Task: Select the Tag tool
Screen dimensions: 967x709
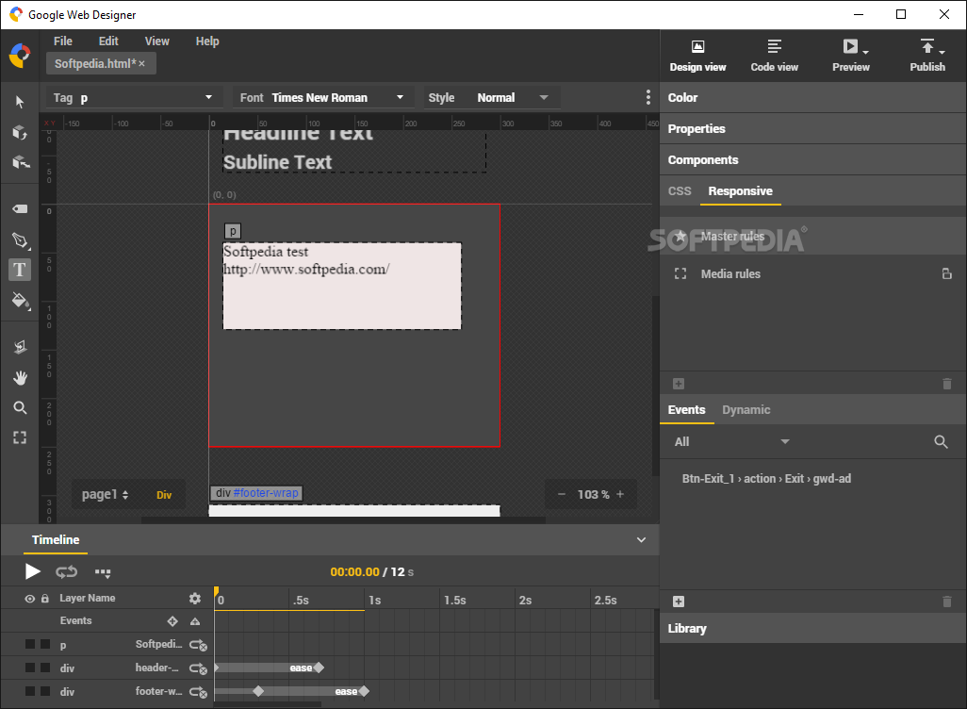Action: coord(20,208)
